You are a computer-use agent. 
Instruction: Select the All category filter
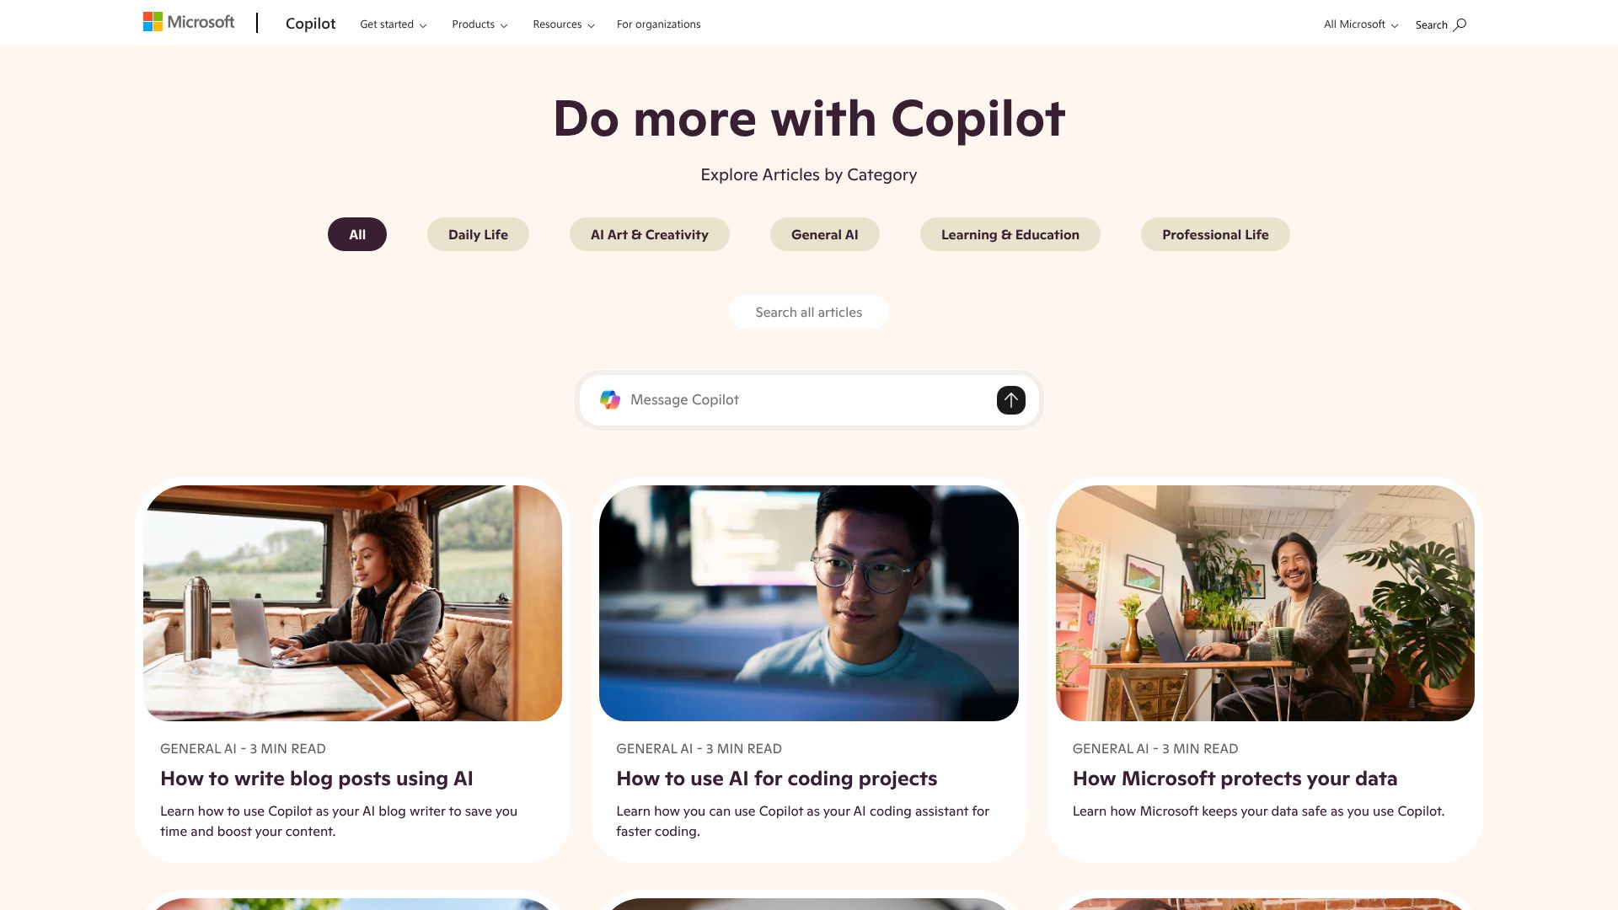point(357,234)
